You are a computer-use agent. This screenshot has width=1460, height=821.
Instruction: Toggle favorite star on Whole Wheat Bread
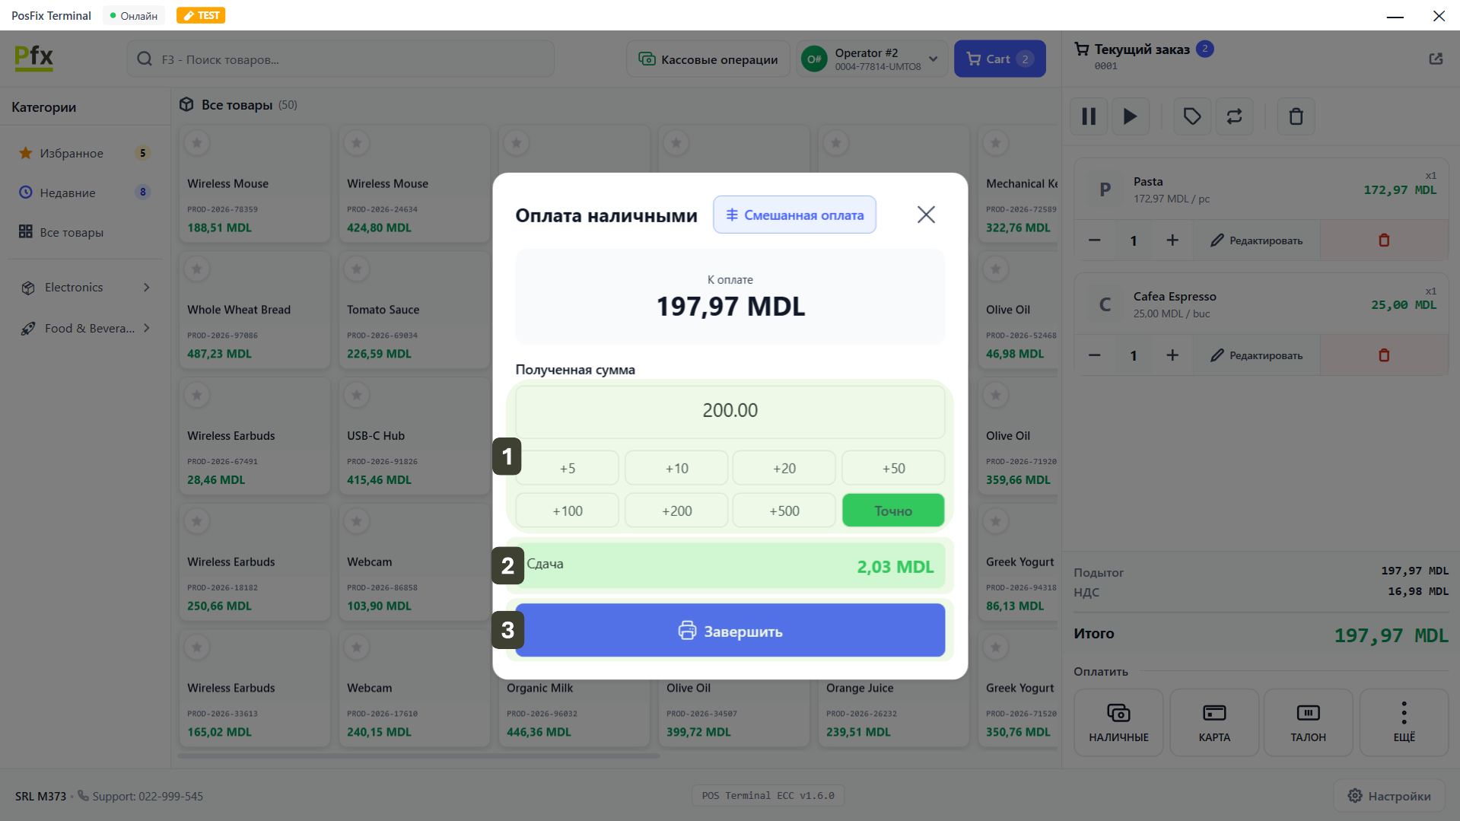pos(197,269)
